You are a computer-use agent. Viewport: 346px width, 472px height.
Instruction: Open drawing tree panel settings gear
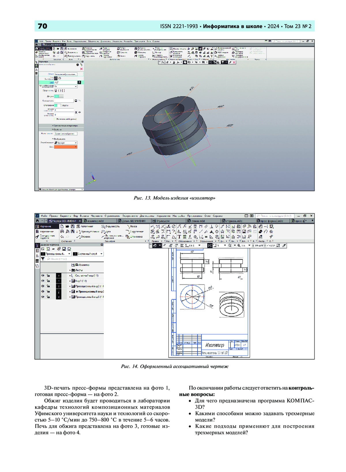coord(101,245)
